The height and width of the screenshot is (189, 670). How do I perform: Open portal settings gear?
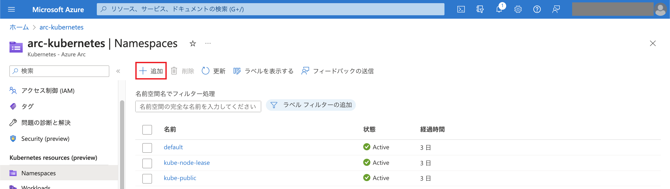(x=518, y=9)
